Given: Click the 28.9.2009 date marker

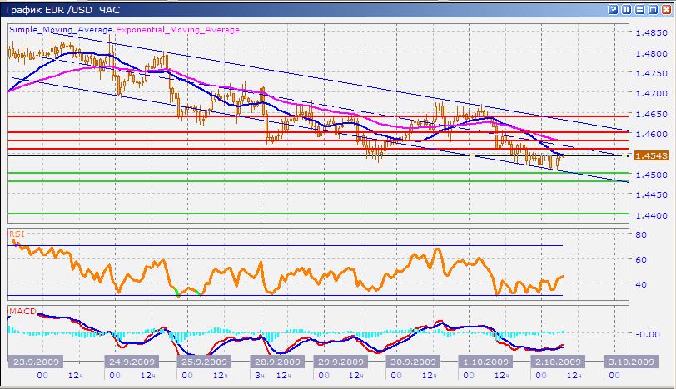Looking at the screenshot, I should (276, 362).
